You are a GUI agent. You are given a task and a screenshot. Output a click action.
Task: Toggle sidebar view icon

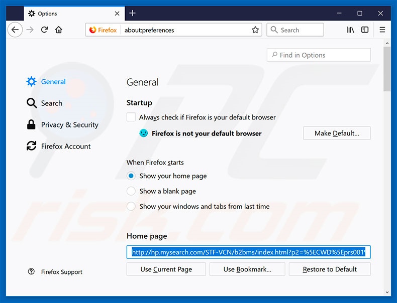click(365, 30)
